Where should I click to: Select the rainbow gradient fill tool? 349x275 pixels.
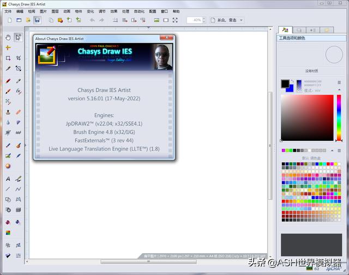[x=8, y=232]
